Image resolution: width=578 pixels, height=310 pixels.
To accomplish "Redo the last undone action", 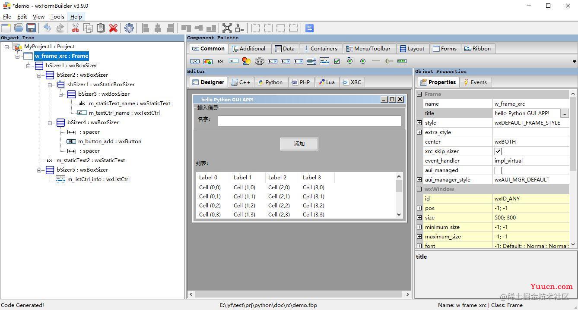I will pos(60,28).
